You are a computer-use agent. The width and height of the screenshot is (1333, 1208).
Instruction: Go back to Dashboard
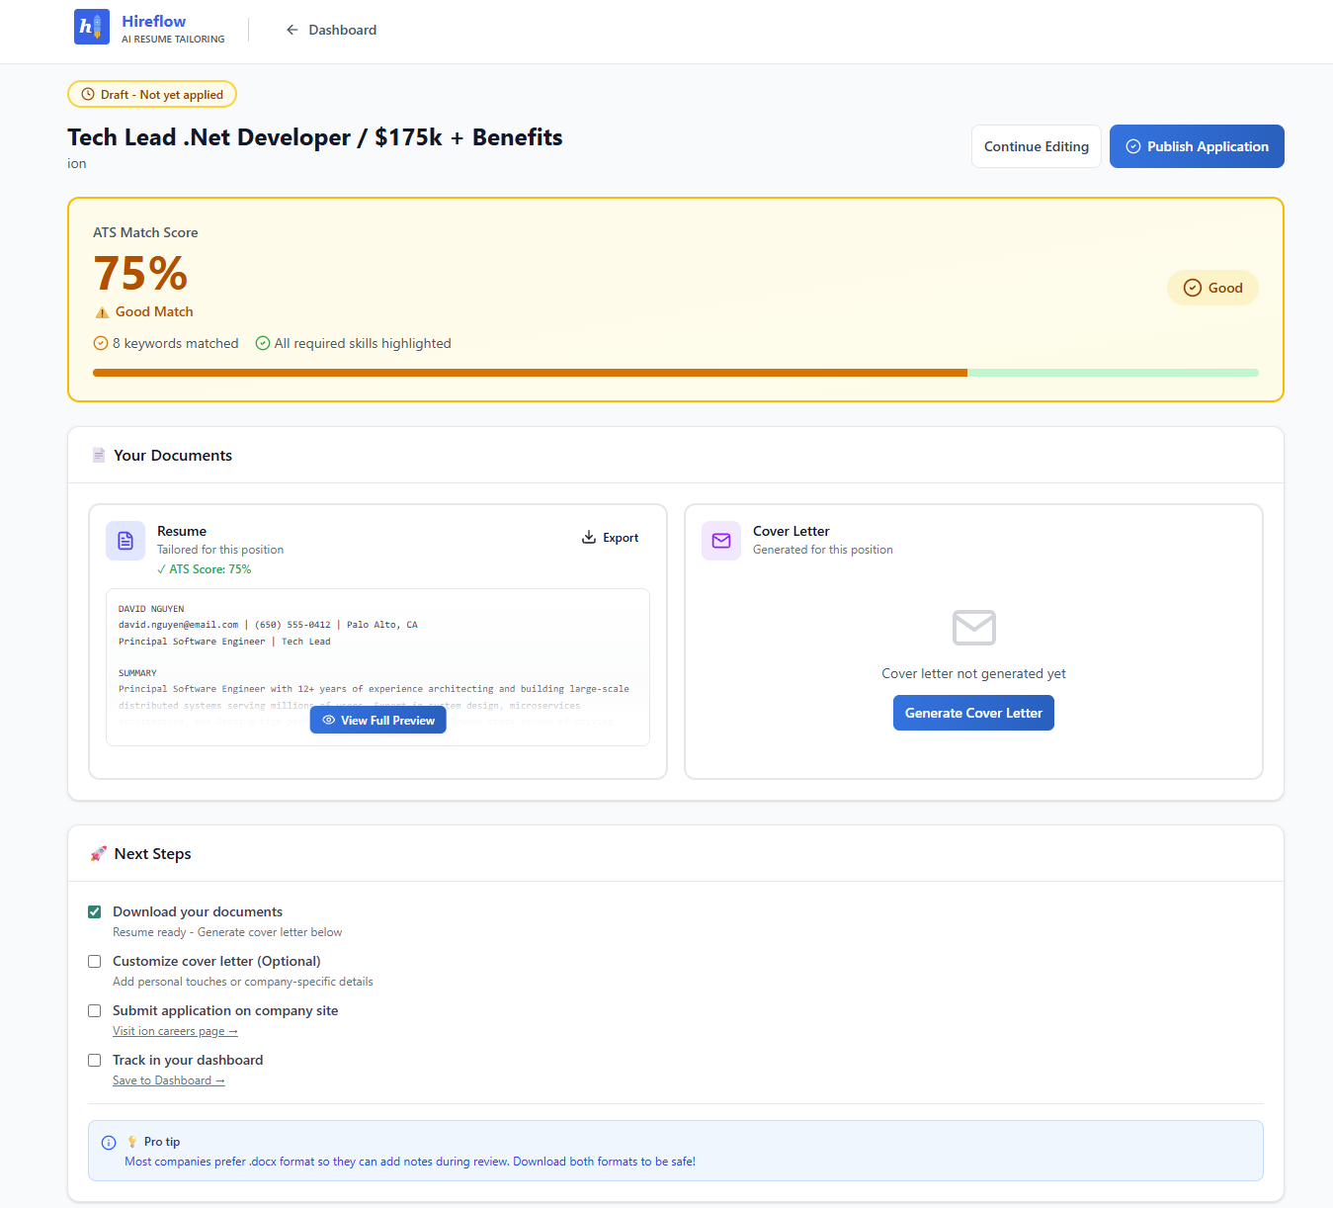click(x=331, y=30)
